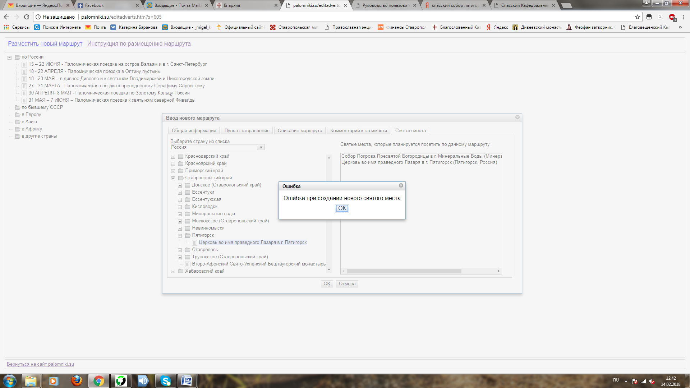Open Chrome from the taskbar
Viewport: 690px width, 388px height.
[99, 381]
